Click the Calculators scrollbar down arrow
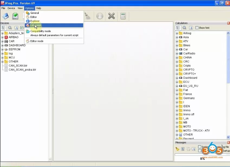This screenshot has width=230, height=167. 228,137
